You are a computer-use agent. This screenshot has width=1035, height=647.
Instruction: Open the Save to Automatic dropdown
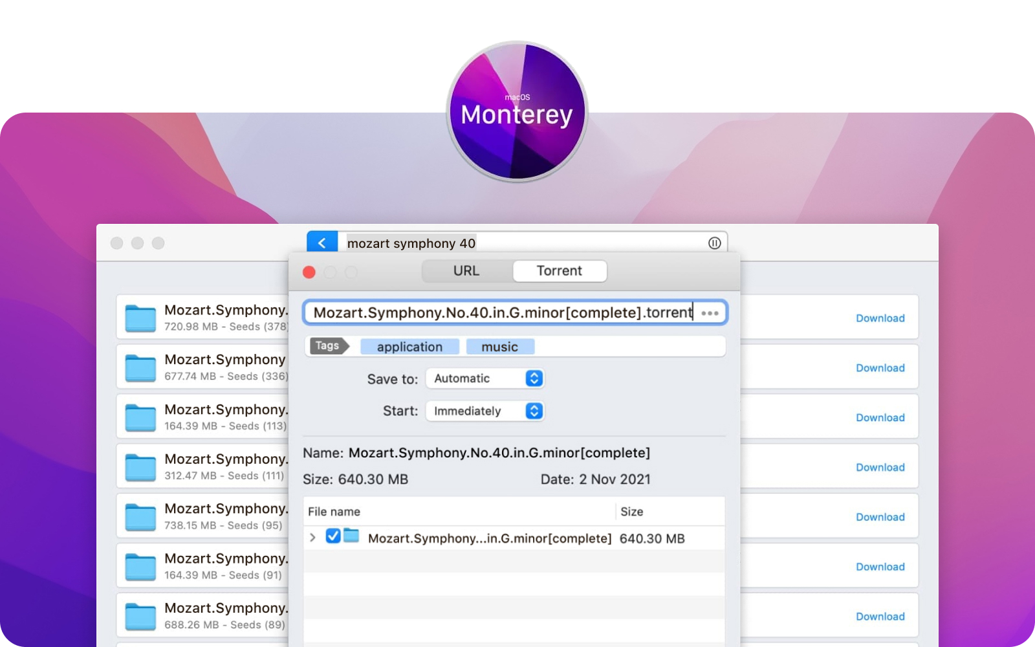(x=485, y=378)
